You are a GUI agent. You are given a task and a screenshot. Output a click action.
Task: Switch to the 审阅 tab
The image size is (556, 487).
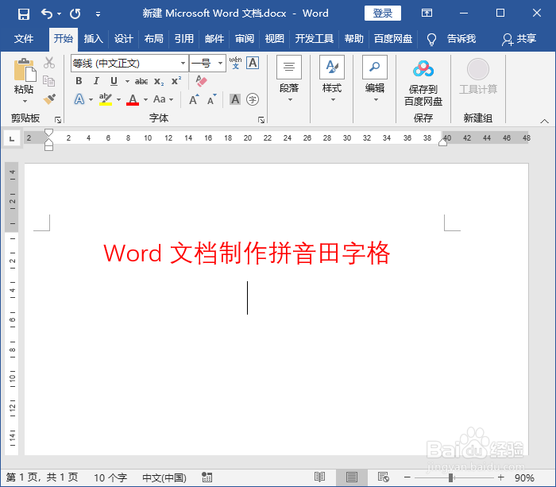245,39
